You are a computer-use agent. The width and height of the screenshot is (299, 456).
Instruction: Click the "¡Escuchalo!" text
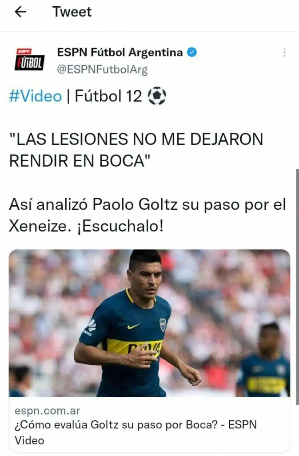coord(120,226)
